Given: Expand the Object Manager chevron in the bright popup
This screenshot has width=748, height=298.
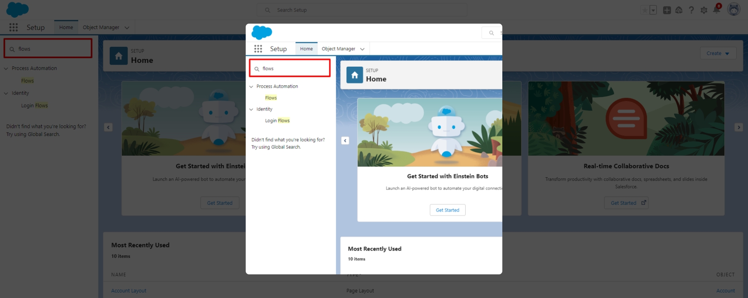Looking at the screenshot, I should point(362,49).
